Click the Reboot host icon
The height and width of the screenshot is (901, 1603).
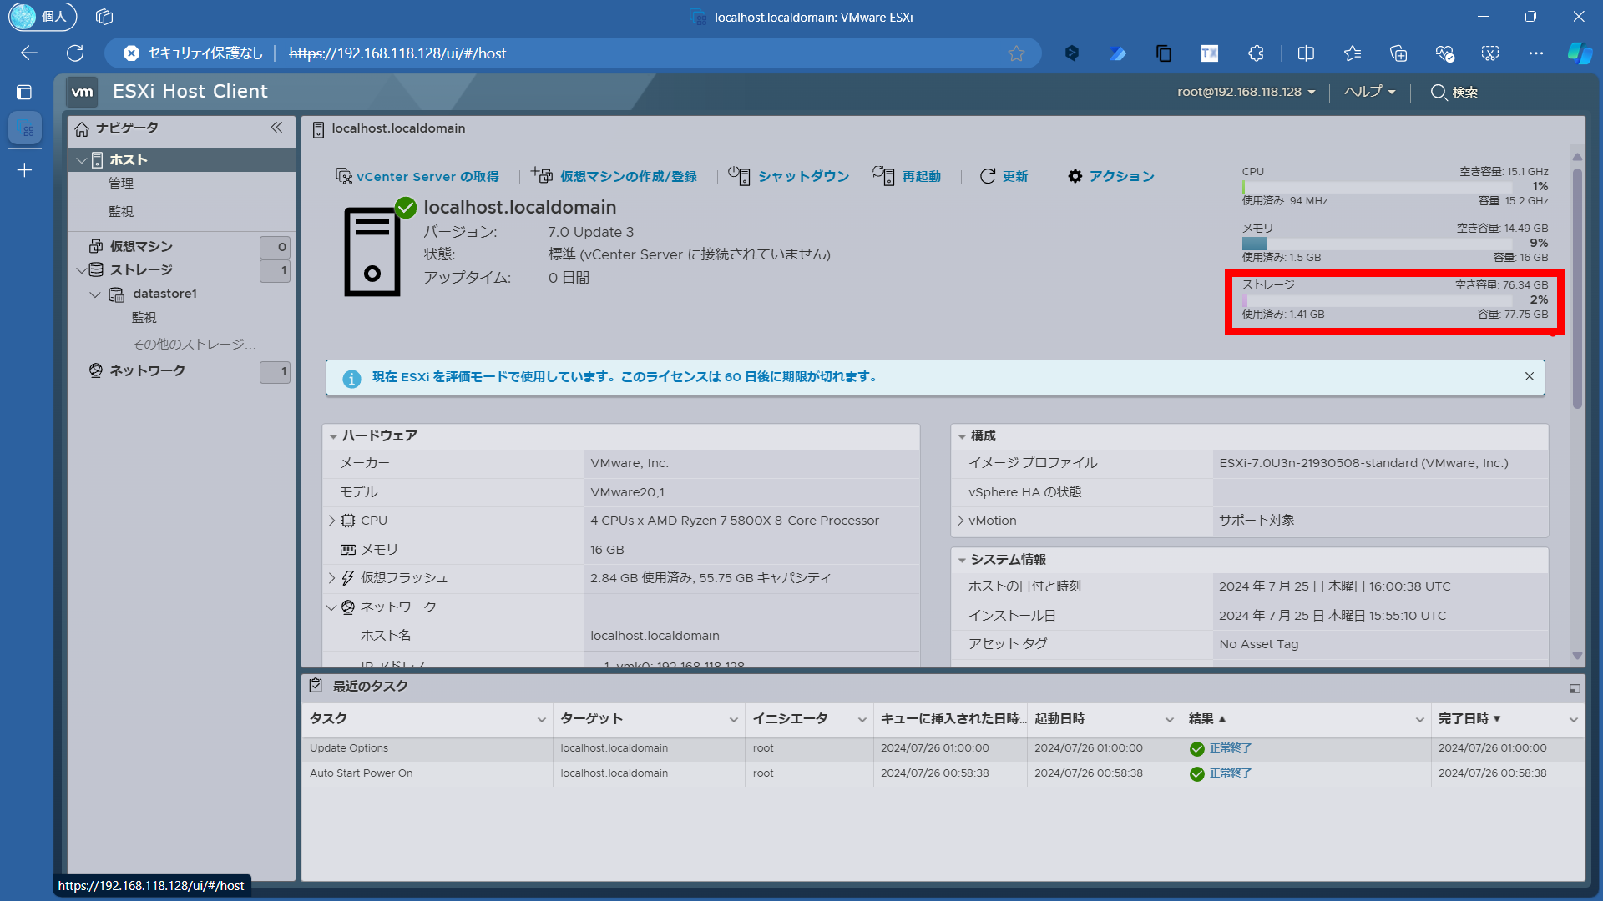click(883, 175)
